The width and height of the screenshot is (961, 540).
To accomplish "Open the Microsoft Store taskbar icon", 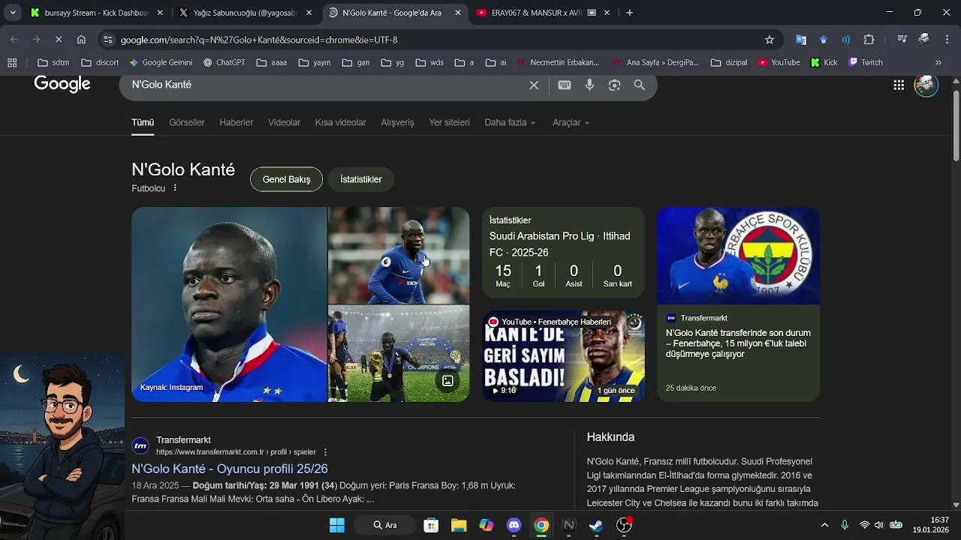I will (431, 525).
